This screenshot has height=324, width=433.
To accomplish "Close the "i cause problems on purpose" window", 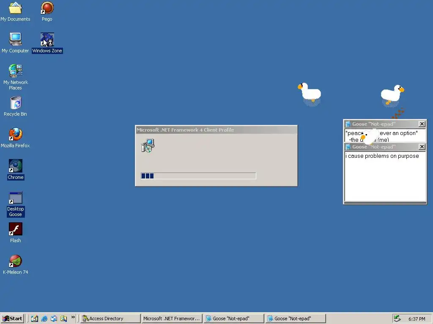I will [x=422, y=146].
